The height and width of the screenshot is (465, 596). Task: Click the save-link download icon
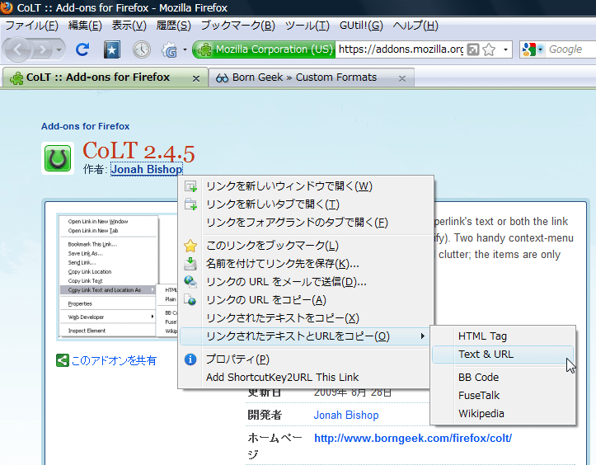coord(190,264)
